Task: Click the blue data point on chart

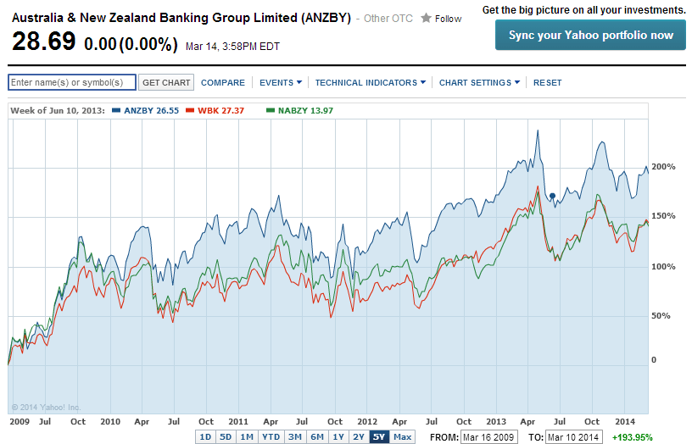Action: 552,196
